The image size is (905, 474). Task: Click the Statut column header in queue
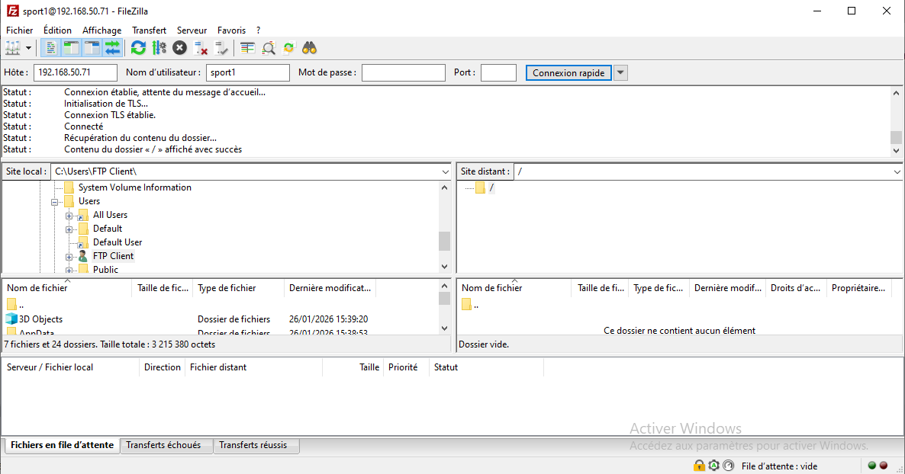[486, 367]
